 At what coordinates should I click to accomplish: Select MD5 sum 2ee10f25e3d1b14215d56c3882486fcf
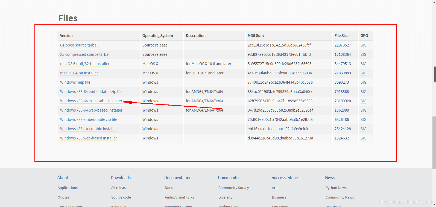pos(279,45)
